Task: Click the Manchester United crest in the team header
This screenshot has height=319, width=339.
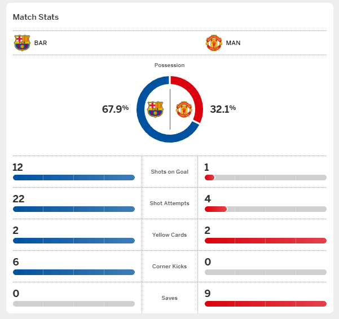Action: 214,43
